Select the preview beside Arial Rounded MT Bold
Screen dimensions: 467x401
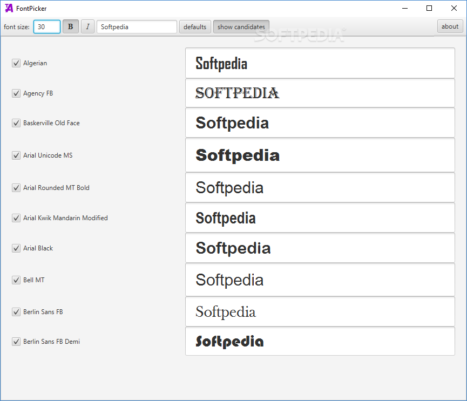tap(320, 188)
